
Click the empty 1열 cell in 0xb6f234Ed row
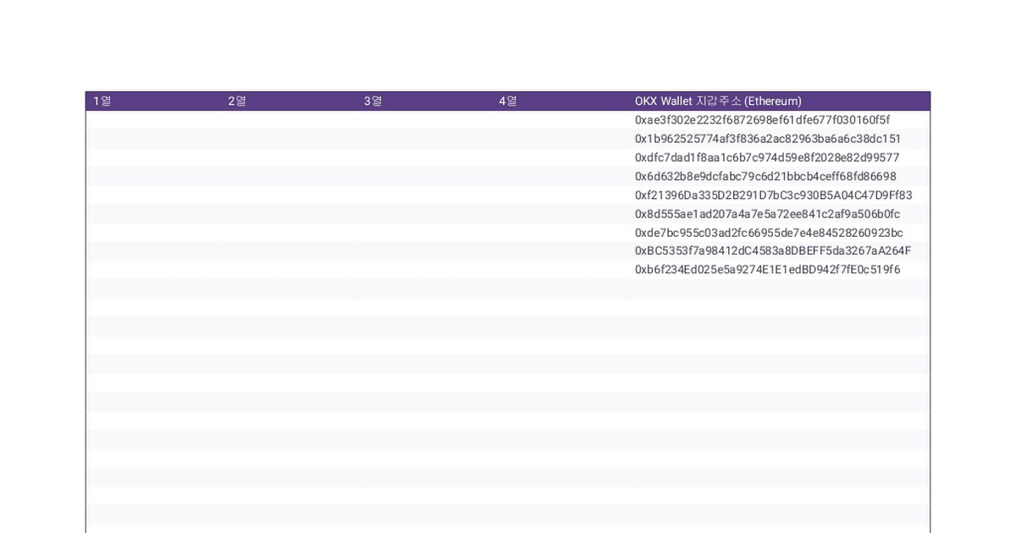[x=152, y=270]
